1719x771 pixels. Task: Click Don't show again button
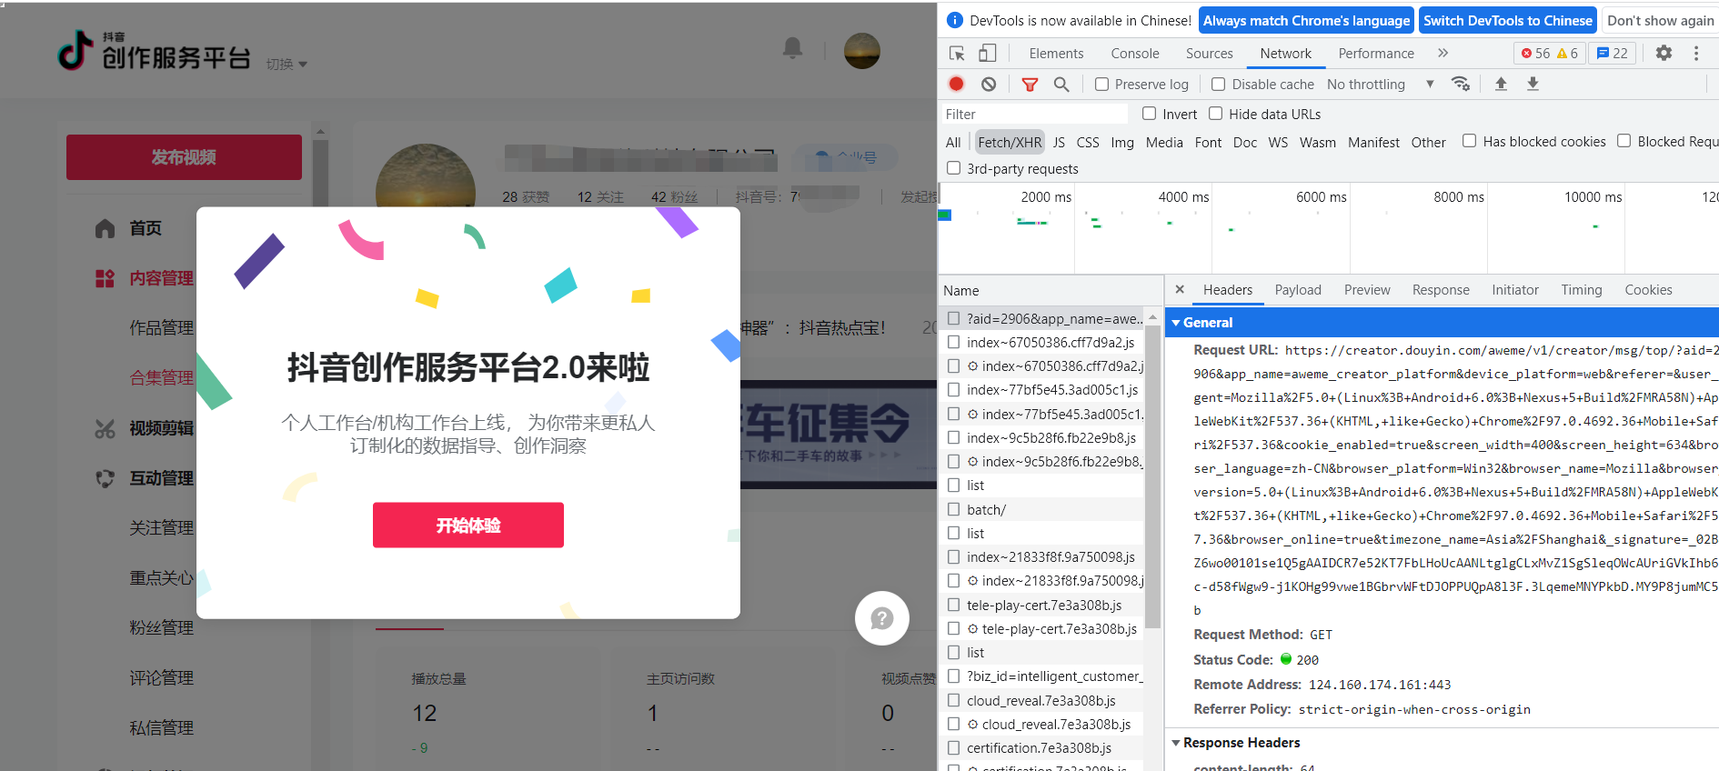click(1660, 20)
